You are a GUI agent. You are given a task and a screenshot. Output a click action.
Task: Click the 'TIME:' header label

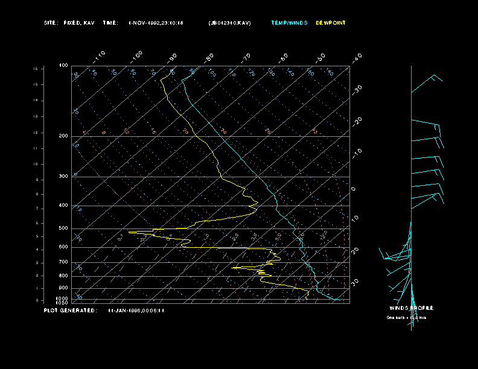(110, 23)
